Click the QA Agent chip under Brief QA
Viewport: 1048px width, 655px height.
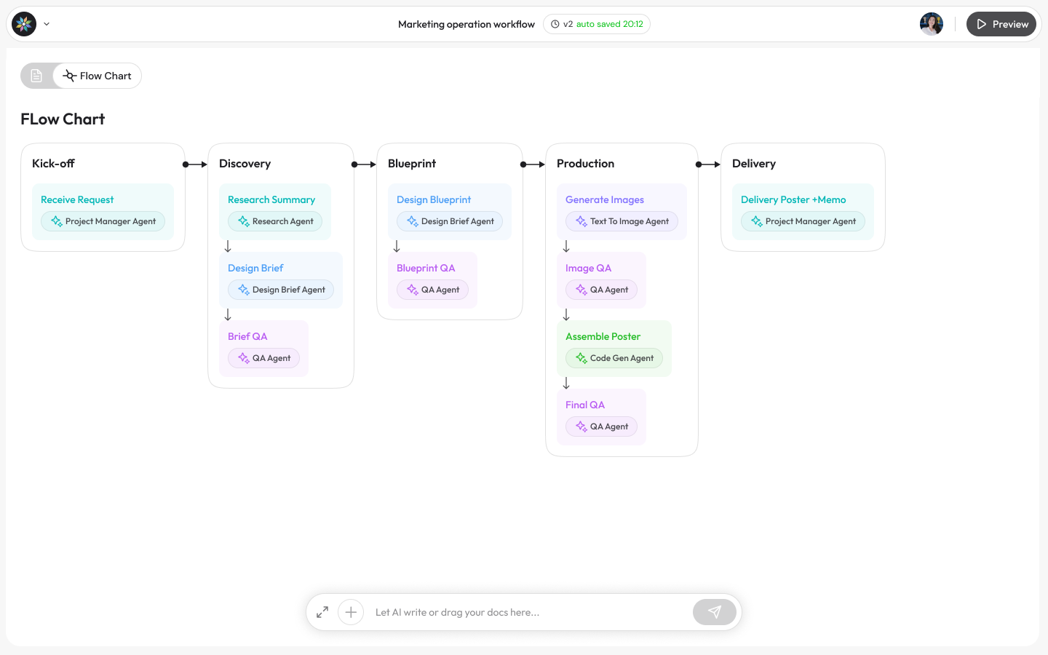click(x=263, y=358)
